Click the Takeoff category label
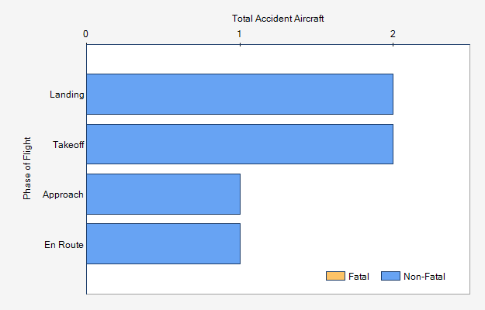The width and height of the screenshot is (485, 310). coord(68,144)
